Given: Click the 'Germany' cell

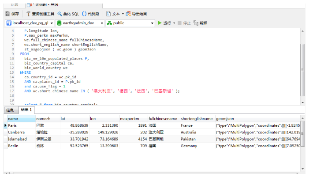Looking at the screenshot, I should [197, 146].
